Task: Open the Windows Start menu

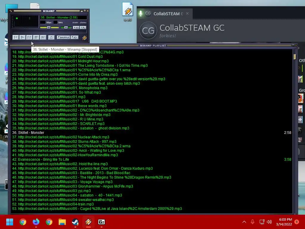Action: (10, 222)
